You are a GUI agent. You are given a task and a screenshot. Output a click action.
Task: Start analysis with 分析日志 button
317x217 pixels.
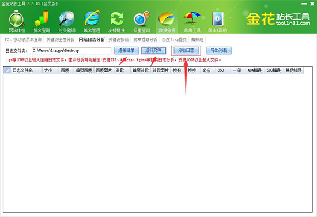pyautogui.click(x=186, y=50)
